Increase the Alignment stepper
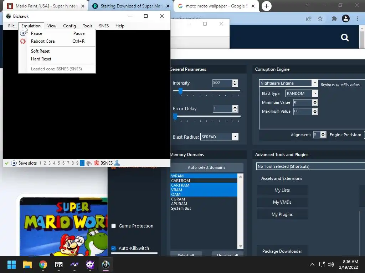The height and width of the screenshot is (273, 365). click(323, 133)
